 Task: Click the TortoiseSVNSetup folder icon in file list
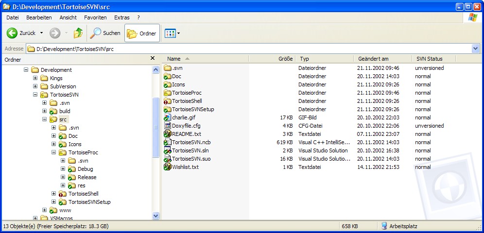[x=168, y=109]
